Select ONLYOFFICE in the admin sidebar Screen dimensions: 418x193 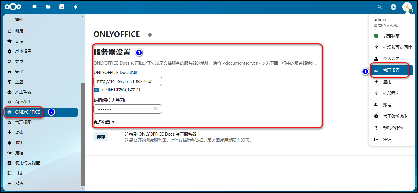coord(41,112)
